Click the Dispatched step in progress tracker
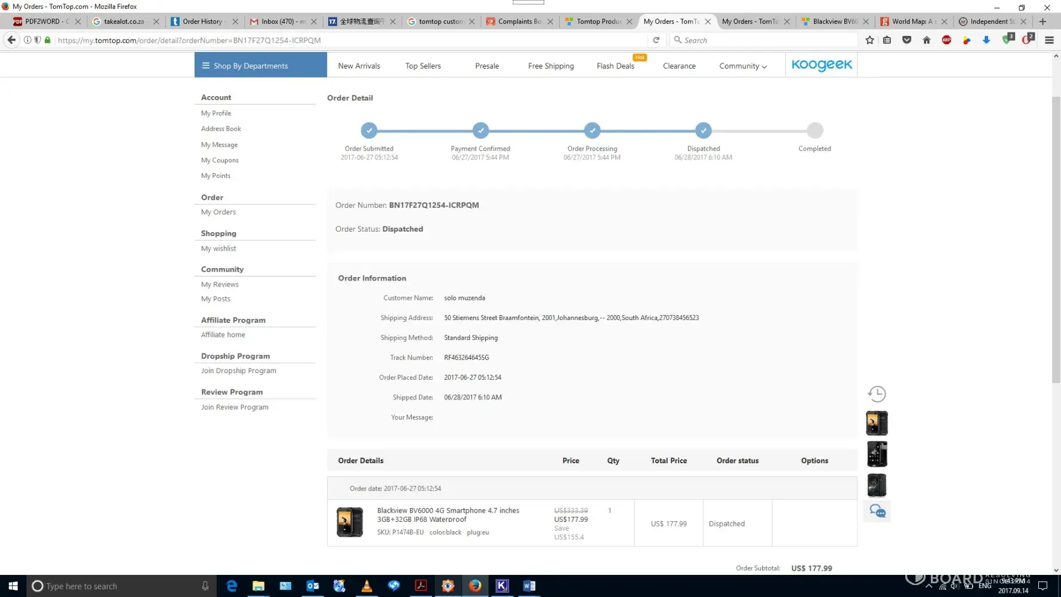 703,131
